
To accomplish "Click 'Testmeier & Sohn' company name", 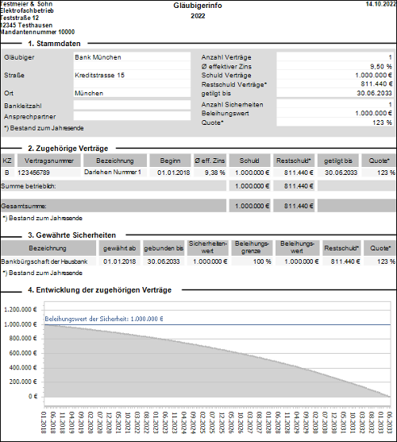I will pos(26,4).
